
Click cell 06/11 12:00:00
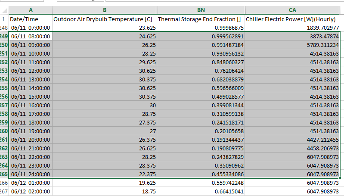click(x=31, y=71)
